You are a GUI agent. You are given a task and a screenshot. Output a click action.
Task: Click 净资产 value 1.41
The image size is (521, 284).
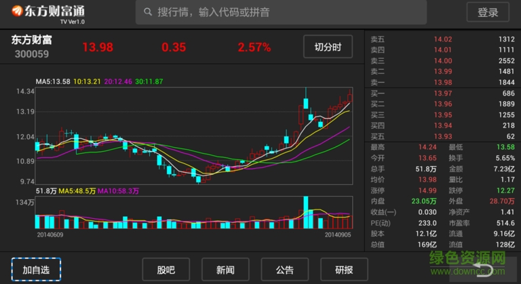[507, 212]
